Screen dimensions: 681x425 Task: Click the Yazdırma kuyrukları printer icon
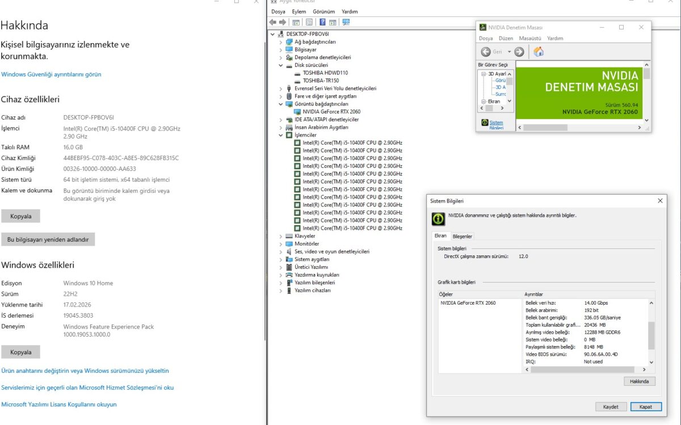click(x=289, y=275)
